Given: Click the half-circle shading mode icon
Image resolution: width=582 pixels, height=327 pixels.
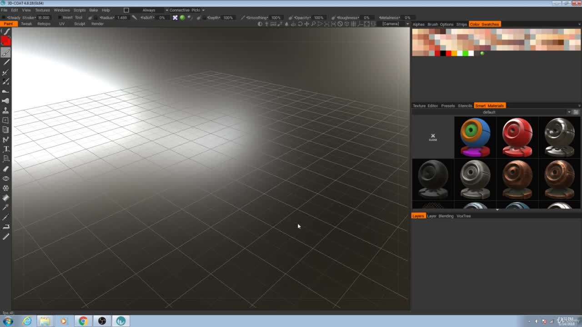Looking at the screenshot, I should coord(260,24).
